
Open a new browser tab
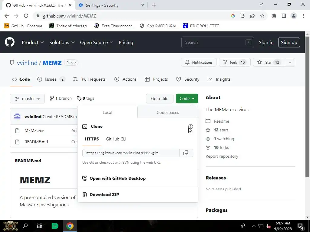click(154, 5)
